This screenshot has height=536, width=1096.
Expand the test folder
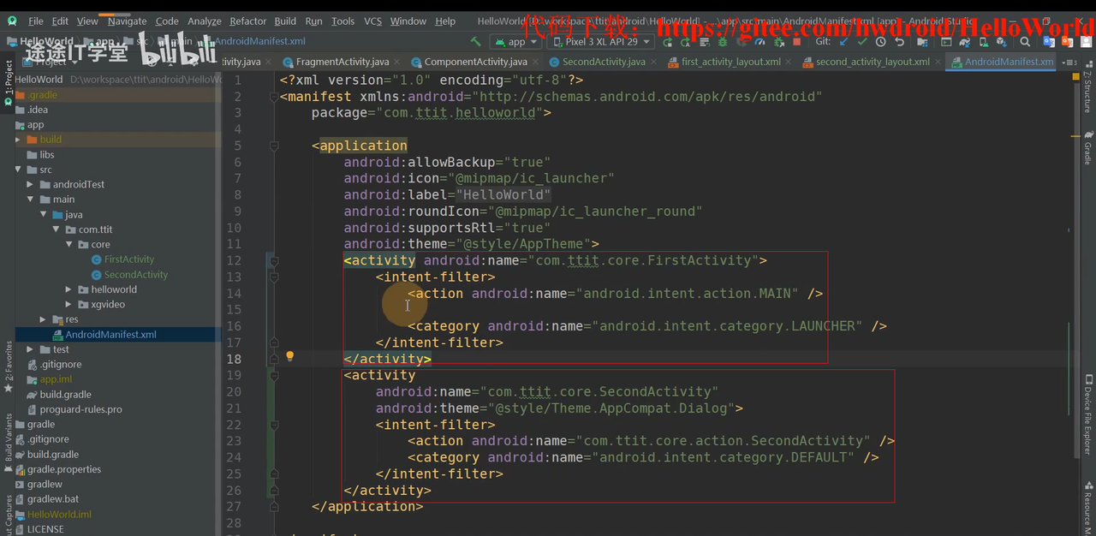31,349
